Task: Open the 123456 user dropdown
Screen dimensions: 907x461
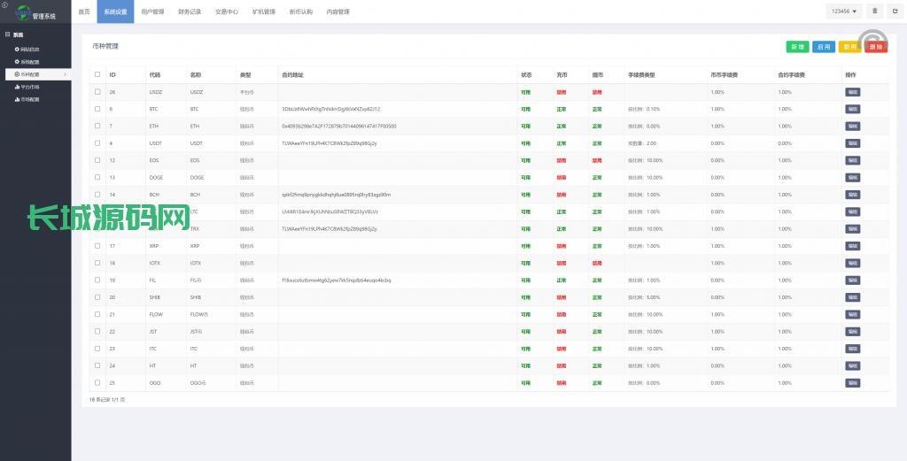Action: pyautogui.click(x=843, y=11)
